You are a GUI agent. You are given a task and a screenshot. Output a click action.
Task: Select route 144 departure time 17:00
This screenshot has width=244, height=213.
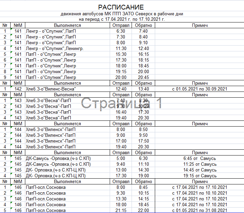pyautogui.click(x=121, y=141)
